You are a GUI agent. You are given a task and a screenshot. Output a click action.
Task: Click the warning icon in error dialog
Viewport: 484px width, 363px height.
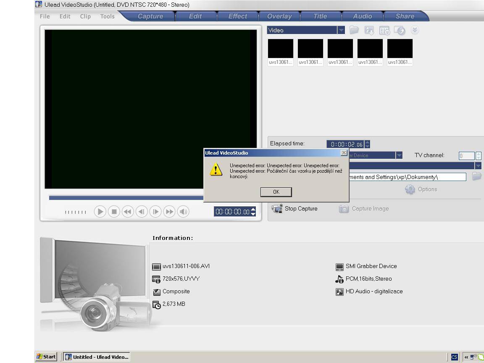tap(216, 170)
